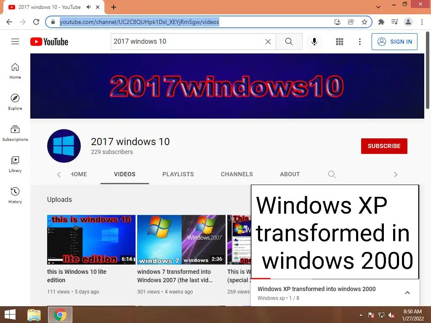Bookmark this page with the star
Viewport: 431px width, 323px height.
pyautogui.click(x=364, y=22)
